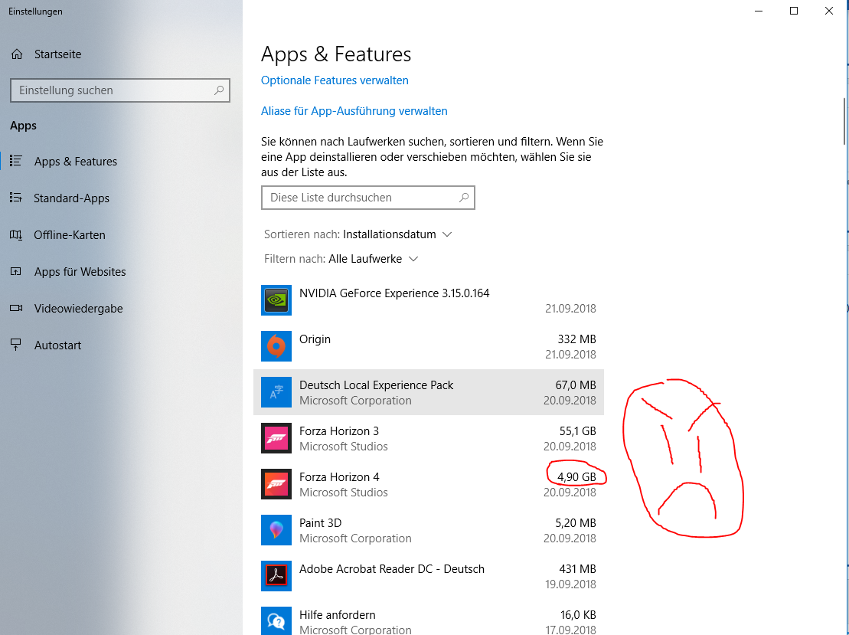Viewport: 849px width, 635px height.
Task: Click the Adobe Acrobat Reader DC icon
Action: [x=276, y=576]
